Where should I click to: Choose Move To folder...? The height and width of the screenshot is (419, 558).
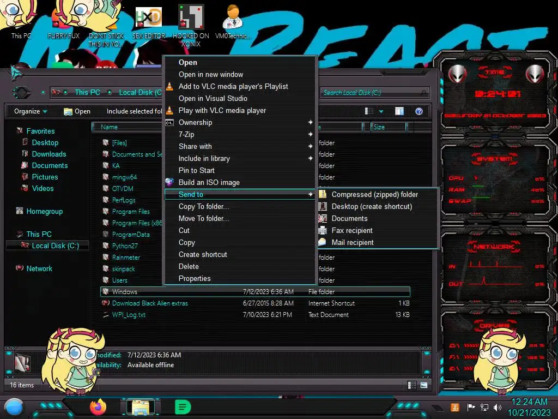tap(240, 218)
